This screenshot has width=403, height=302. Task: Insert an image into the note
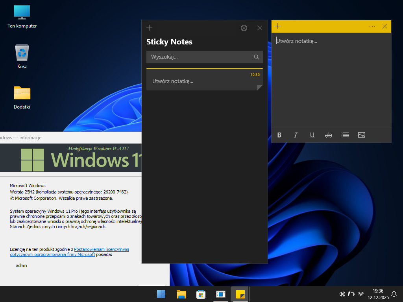tap(362, 135)
